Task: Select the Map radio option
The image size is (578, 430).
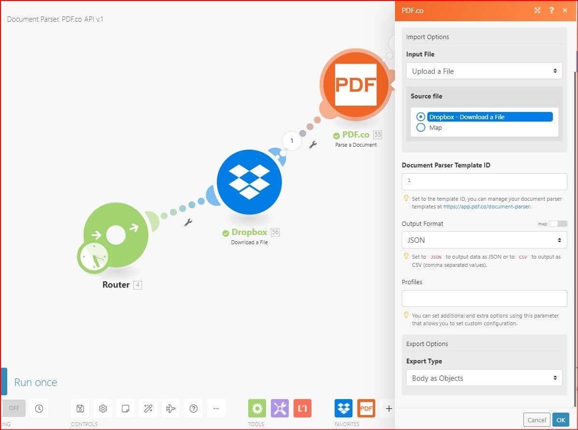Action: [421, 127]
